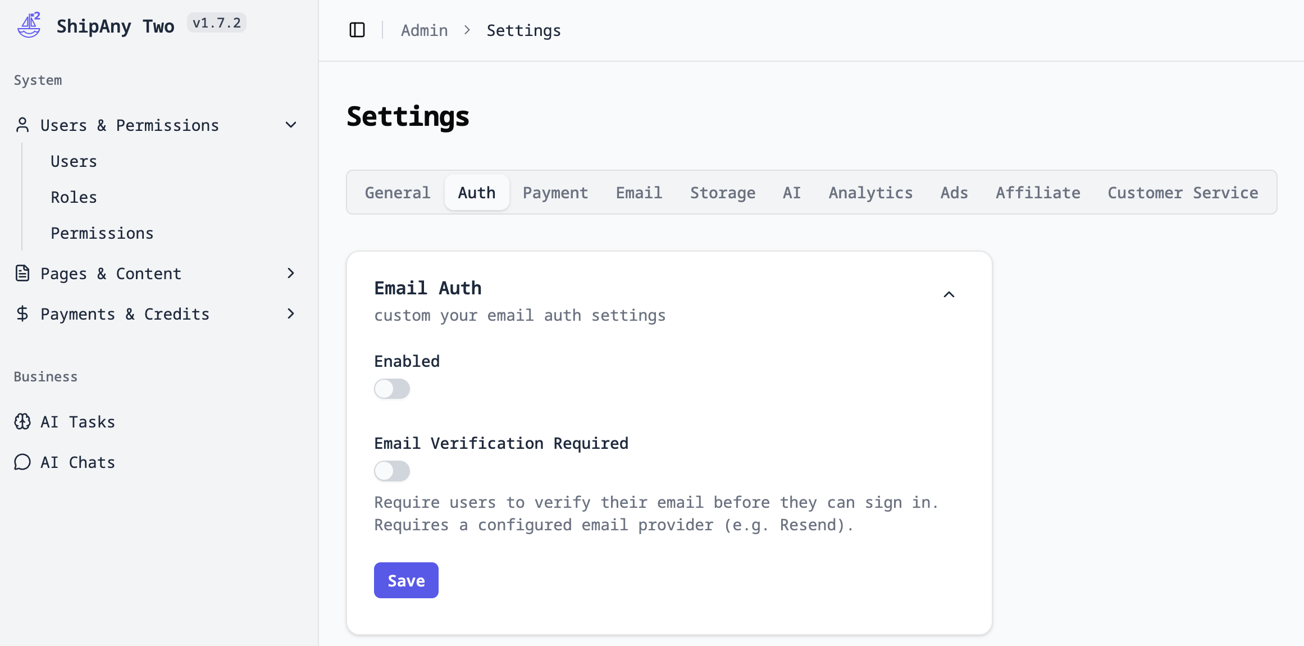Select the Analytics settings tab
Viewport: 1304px width, 646px height.
coord(870,193)
